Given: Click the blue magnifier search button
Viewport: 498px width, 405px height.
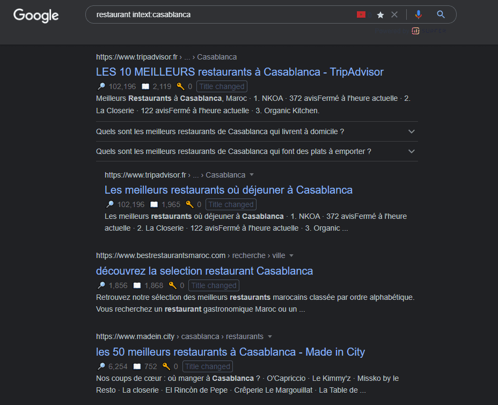Looking at the screenshot, I should pyautogui.click(x=441, y=14).
